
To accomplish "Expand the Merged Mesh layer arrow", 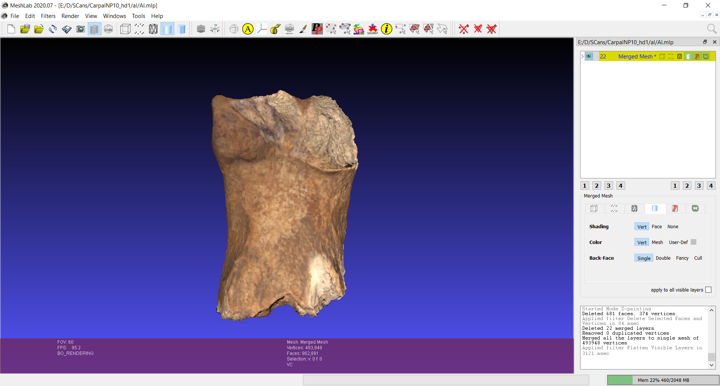I will tap(582, 57).
